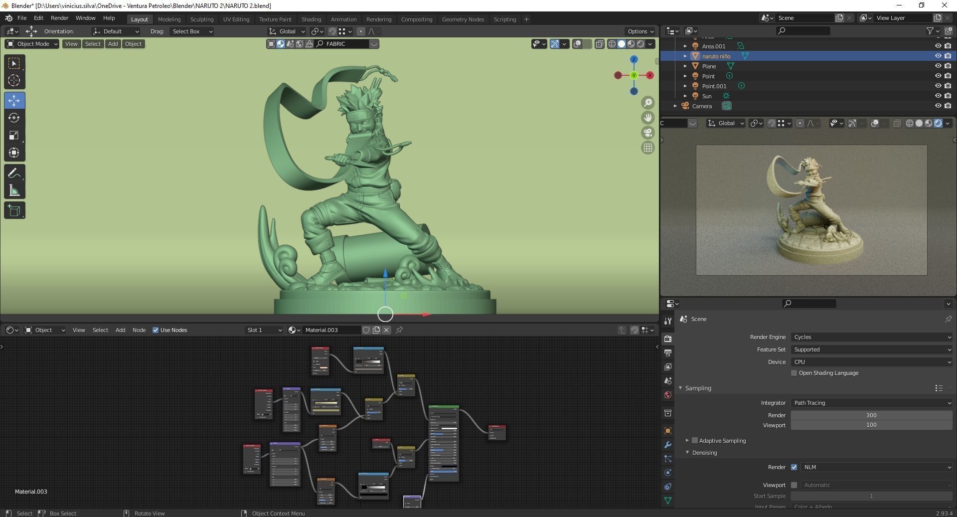The image size is (957, 517).
Task: Pick the Add Cube tool
Action: pos(14,210)
